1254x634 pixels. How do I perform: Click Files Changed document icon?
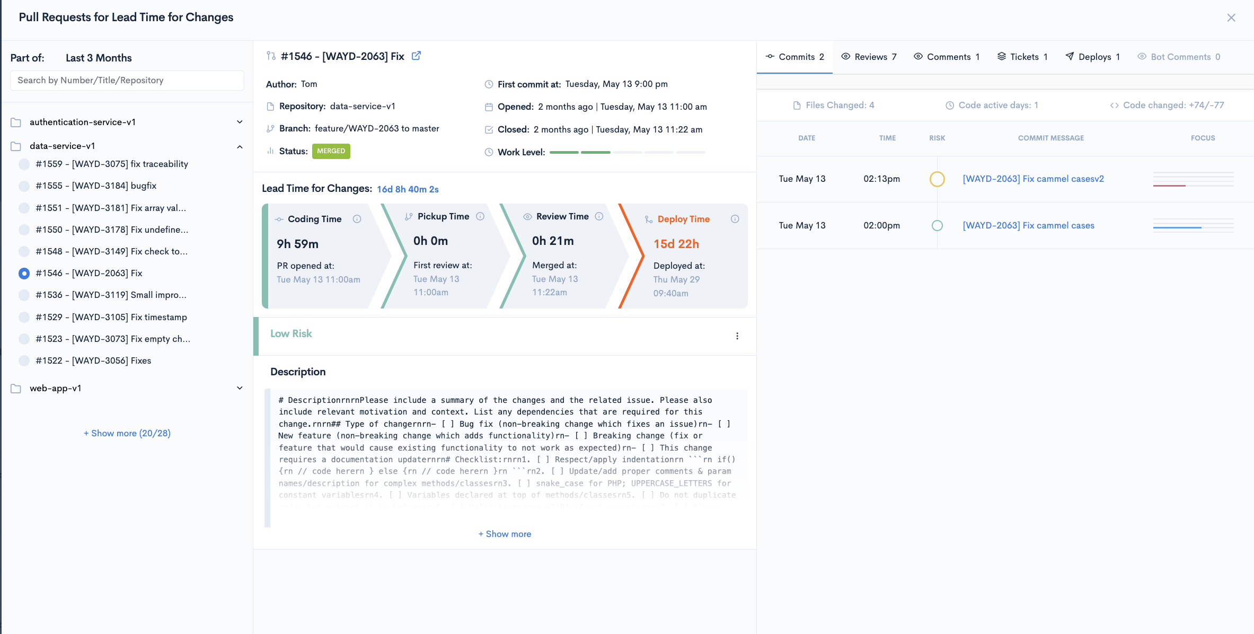(x=797, y=105)
